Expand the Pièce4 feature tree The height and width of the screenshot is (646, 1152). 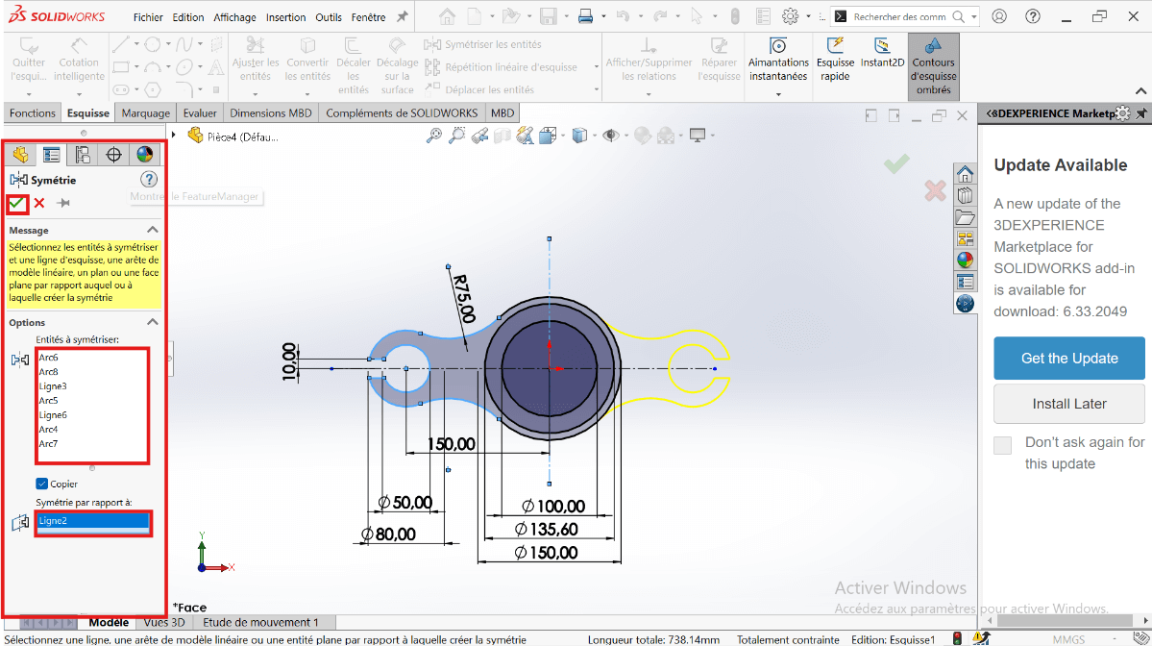[174, 137]
